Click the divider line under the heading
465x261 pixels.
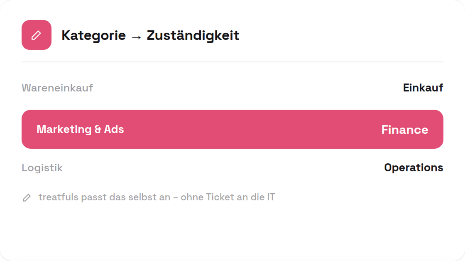(x=232, y=62)
